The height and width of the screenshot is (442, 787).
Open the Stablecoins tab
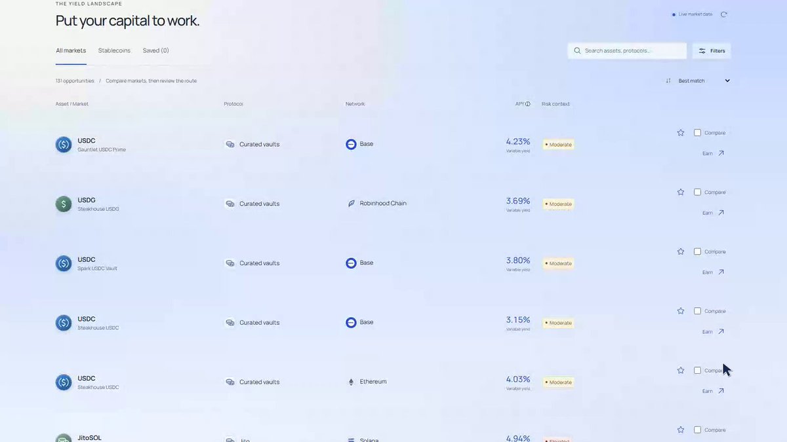point(114,50)
